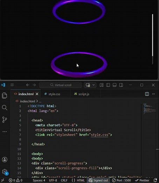This screenshot has height=183, width=159.
Task: Change file encoding UTF-8
Action: coord(53,180)
